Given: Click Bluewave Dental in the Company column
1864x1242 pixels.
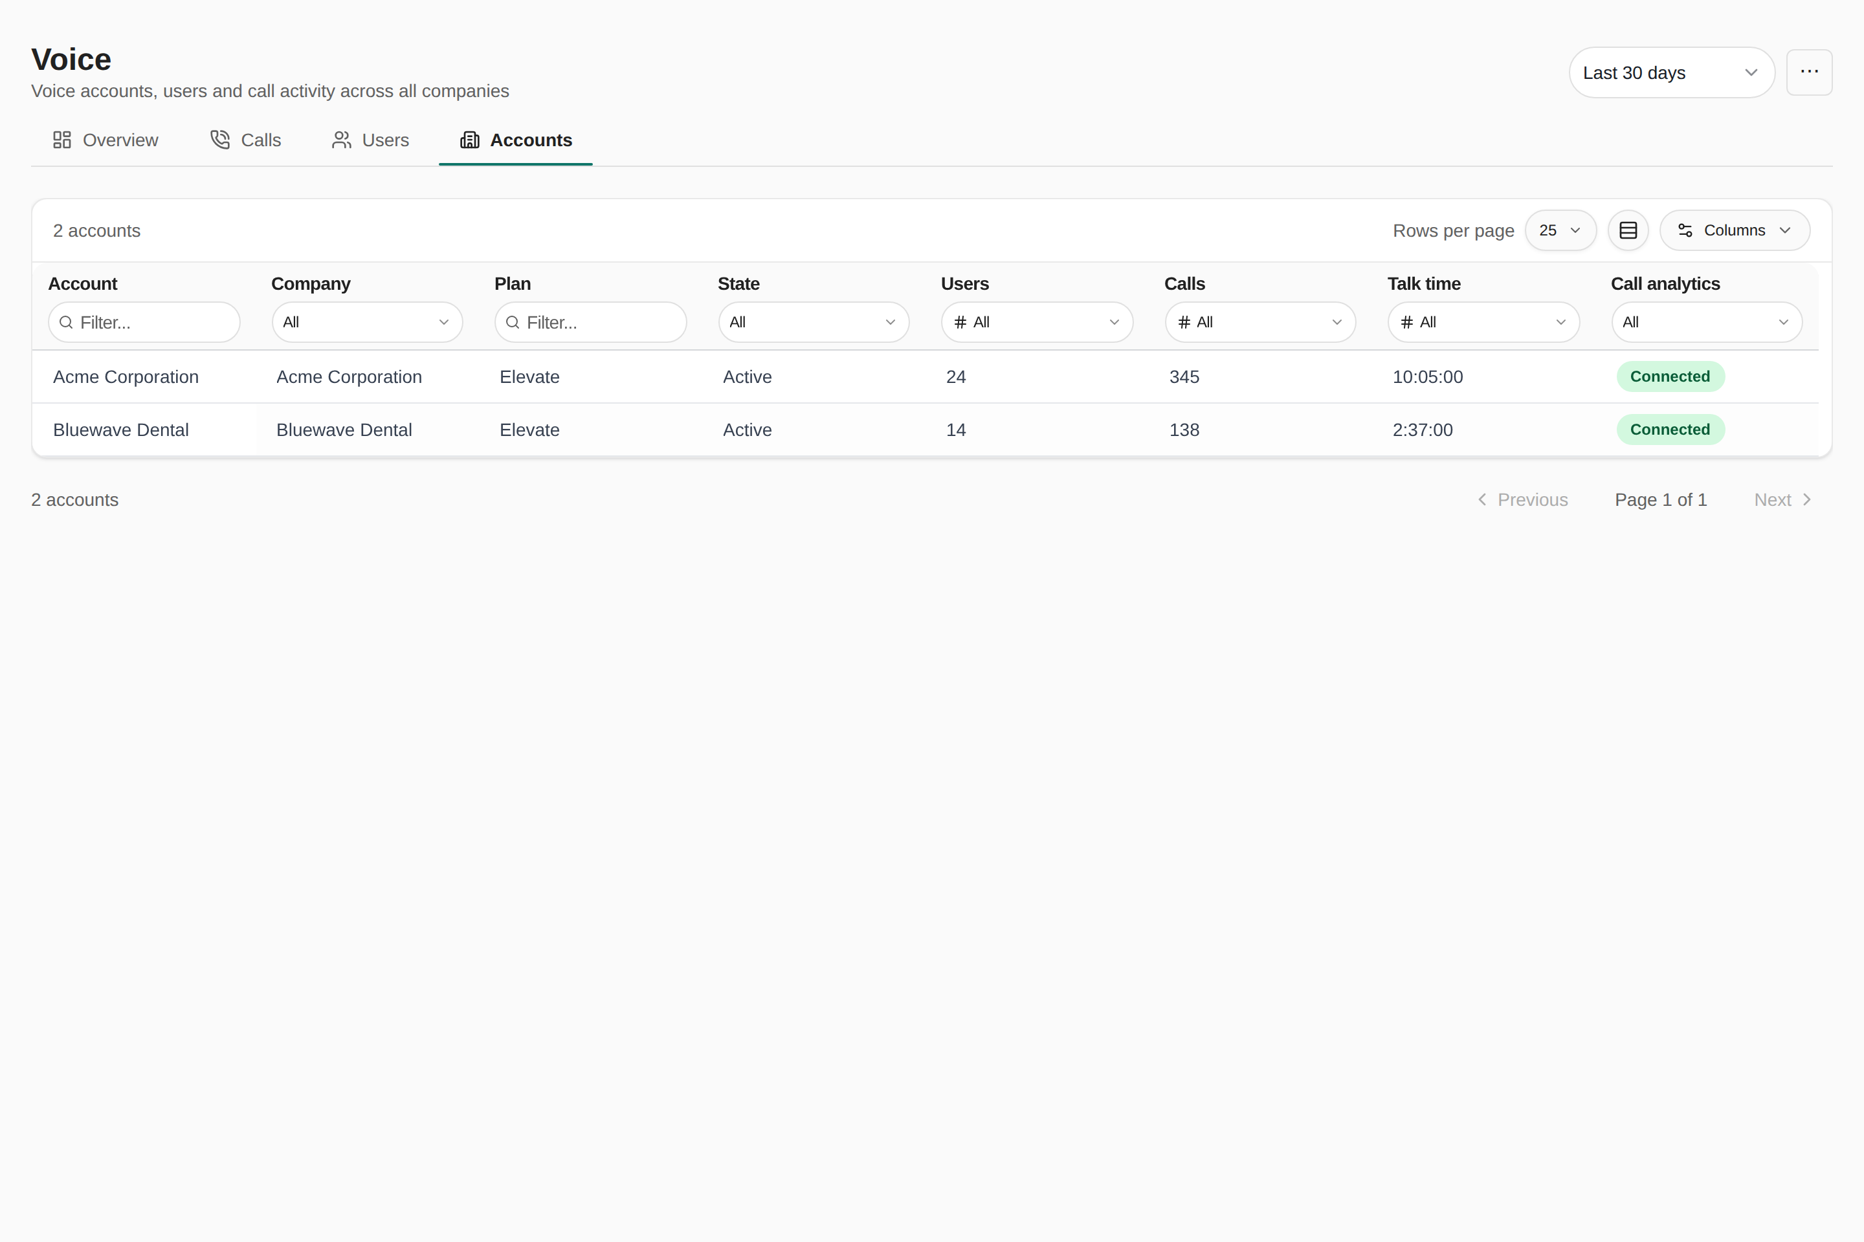Looking at the screenshot, I should click(344, 430).
